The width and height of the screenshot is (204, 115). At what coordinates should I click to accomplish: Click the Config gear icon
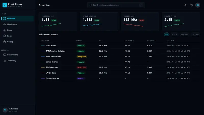coord(5,42)
